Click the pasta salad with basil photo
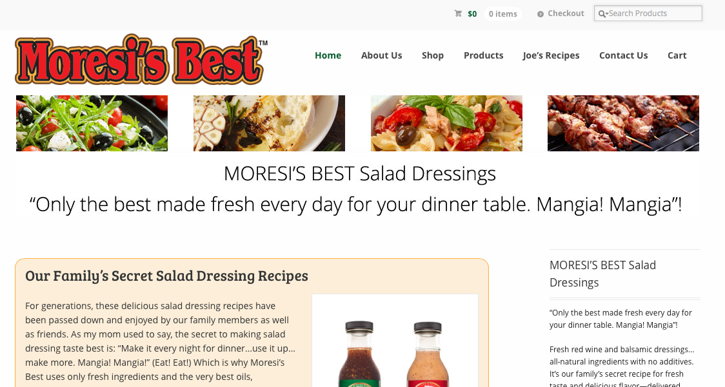Screen dimensions: 725x387 (x=446, y=123)
